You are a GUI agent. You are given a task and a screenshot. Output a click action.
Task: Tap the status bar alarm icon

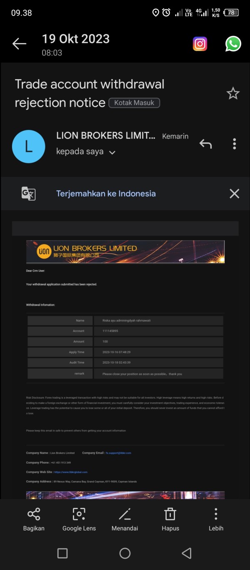[166, 13]
